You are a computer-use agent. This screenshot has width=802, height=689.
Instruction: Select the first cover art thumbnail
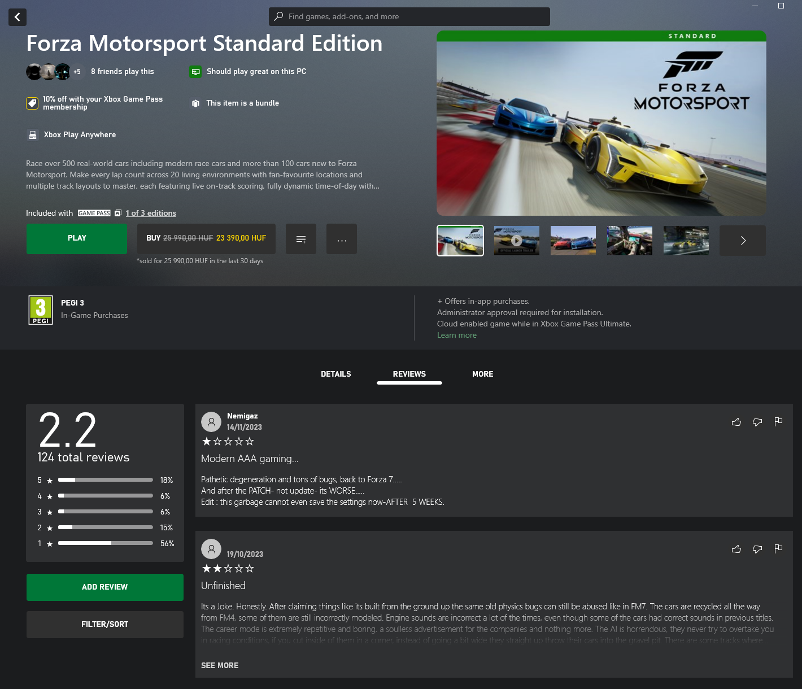[x=460, y=241]
